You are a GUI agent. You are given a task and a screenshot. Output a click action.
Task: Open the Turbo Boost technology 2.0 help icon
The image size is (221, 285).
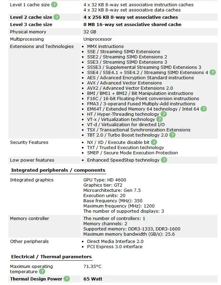coord(172,135)
